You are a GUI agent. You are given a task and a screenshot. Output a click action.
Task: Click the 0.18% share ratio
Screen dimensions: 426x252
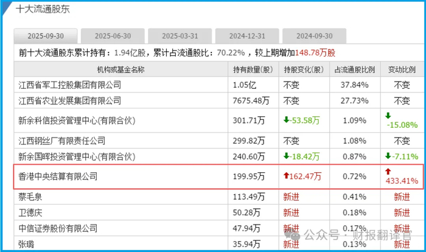point(355,212)
